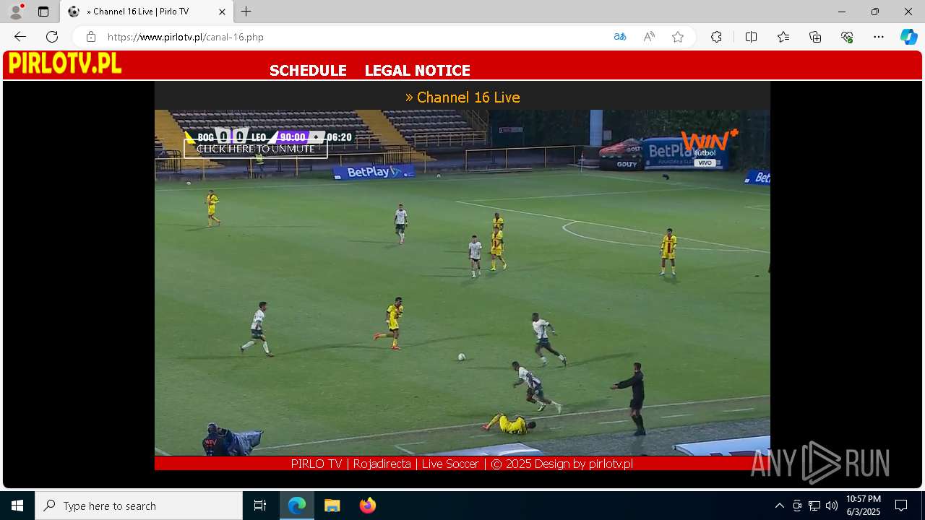
Task: Open Browser essentials heart icon
Action: click(x=847, y=37)
